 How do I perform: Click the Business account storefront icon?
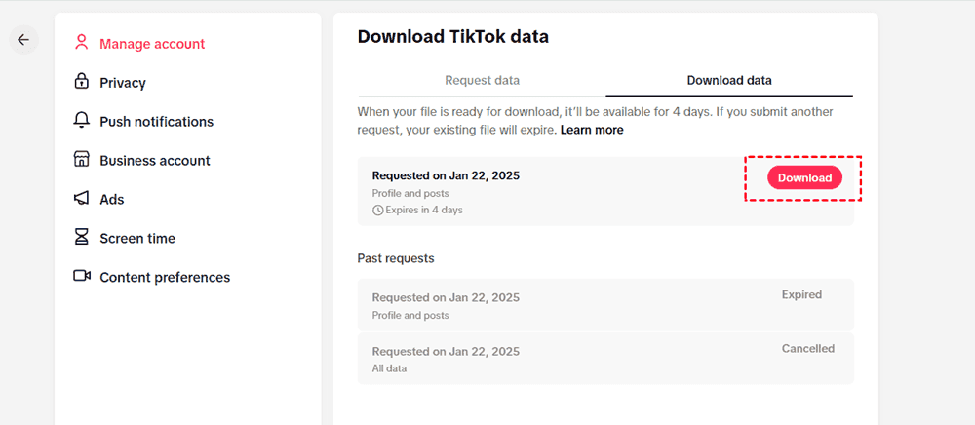(x=82, y=160)
